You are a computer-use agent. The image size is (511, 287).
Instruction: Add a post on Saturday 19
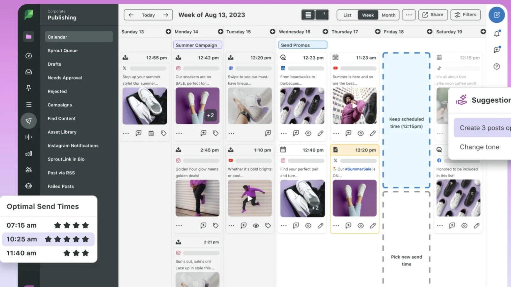point(483,32)
